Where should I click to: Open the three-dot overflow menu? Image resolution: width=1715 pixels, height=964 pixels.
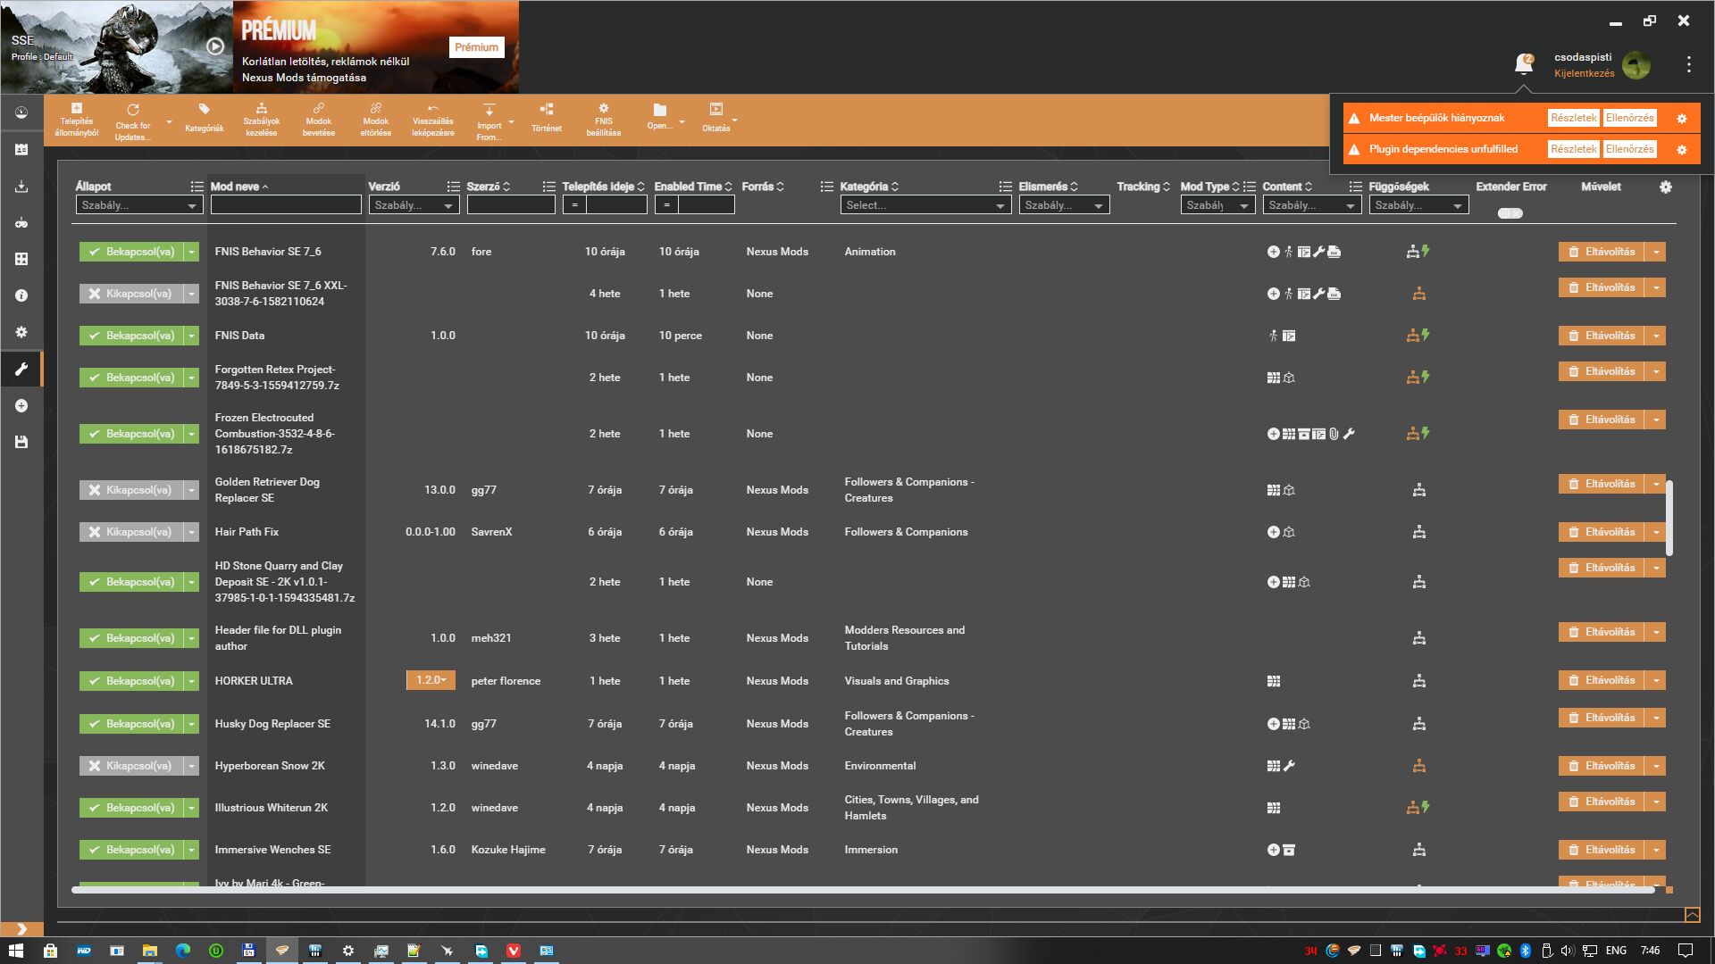[x=1688, y=64]
